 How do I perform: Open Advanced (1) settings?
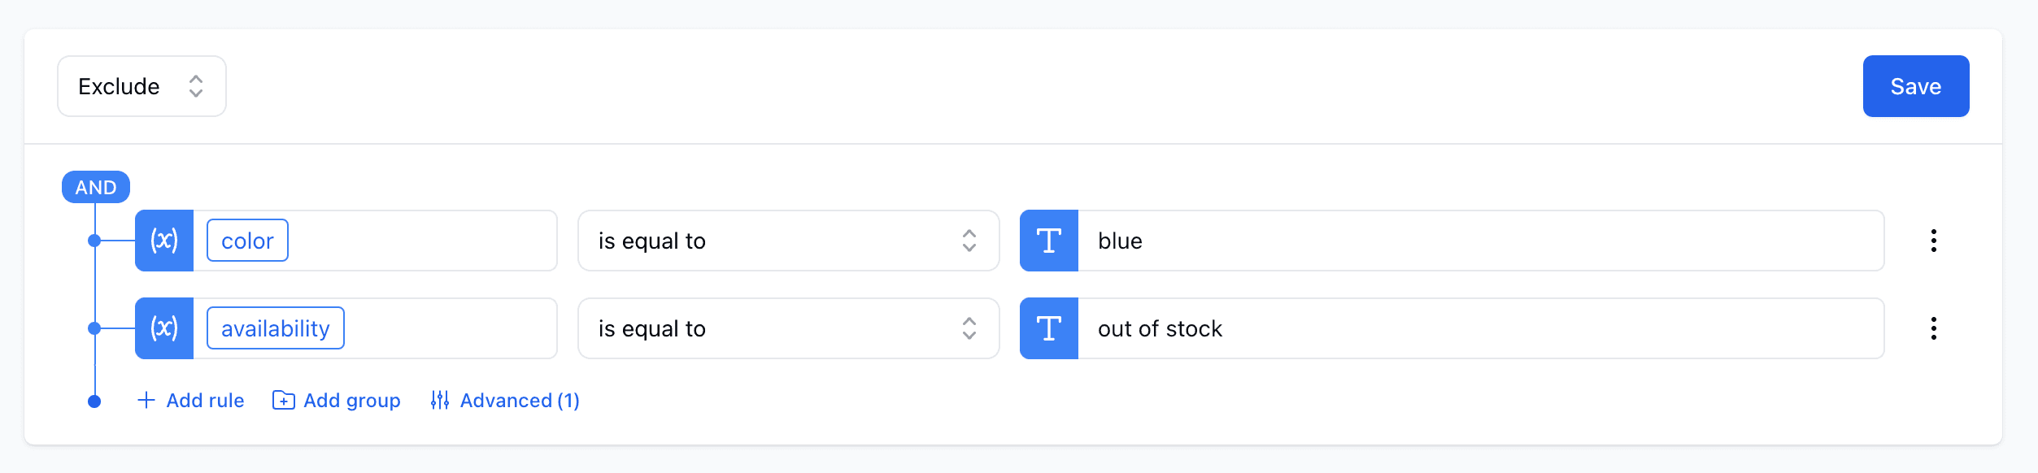pos(519,400)
